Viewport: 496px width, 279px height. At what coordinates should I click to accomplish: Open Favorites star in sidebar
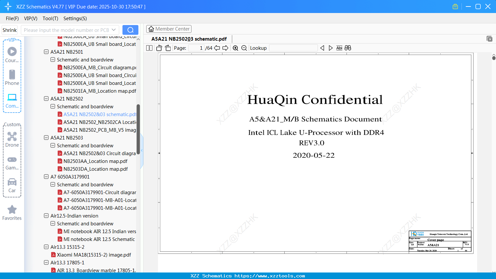[x=12, y=213]
